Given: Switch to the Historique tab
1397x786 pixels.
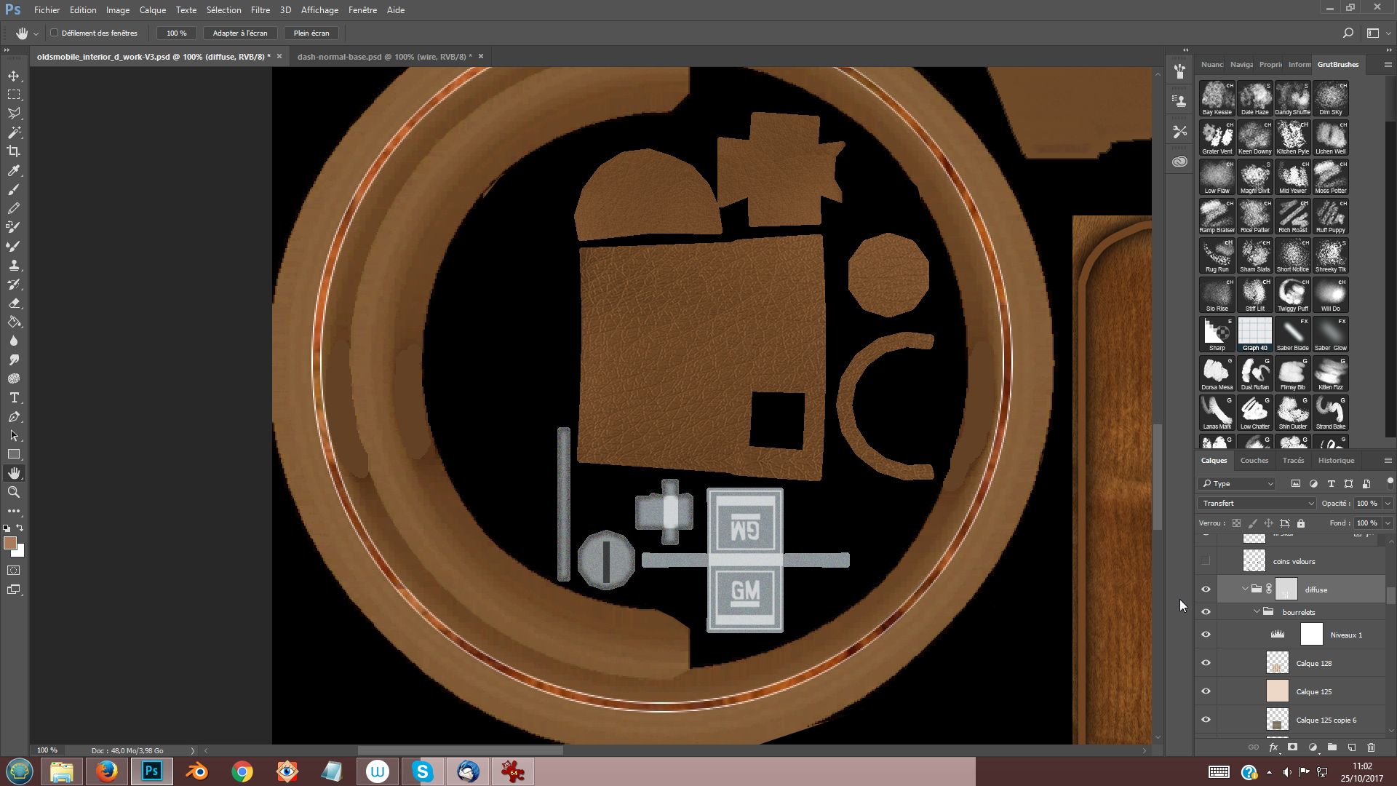Looking at the screenshot, I should [1336, 460].
